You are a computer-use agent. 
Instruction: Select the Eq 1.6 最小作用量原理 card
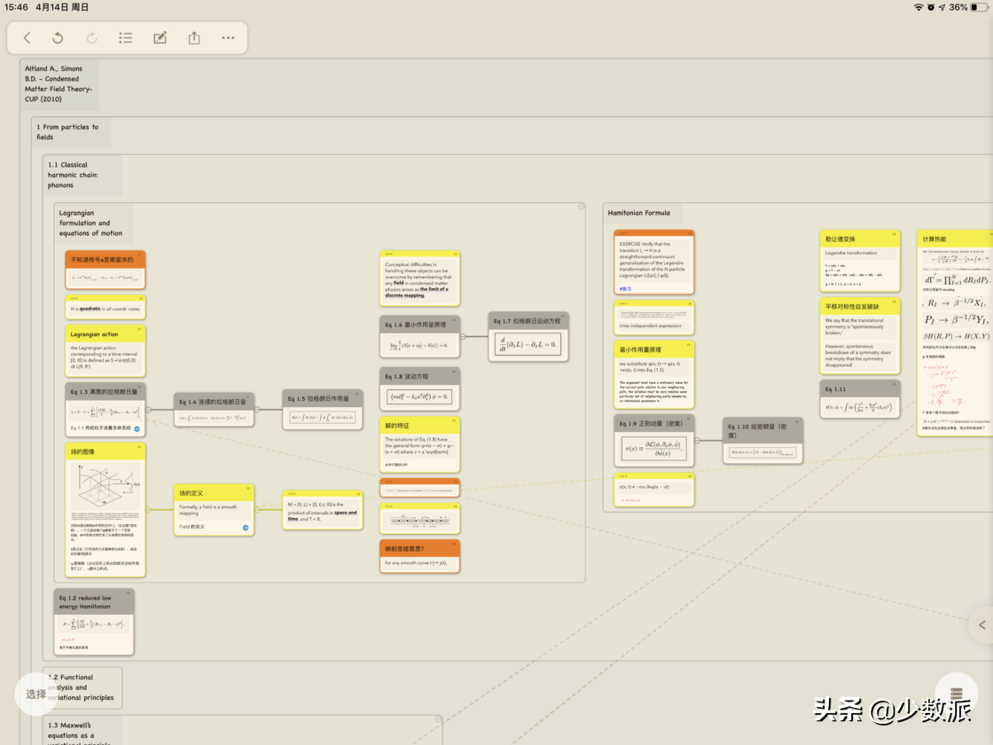pyautogui.click(x=419, y=336)
